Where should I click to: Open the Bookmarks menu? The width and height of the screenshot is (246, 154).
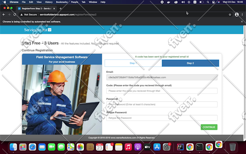[x=62, y=2]
